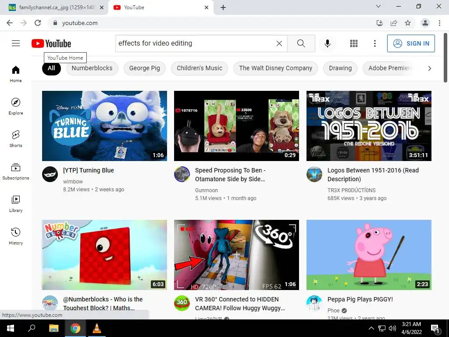This screenshot has height=337, width=449.
Task: Click the Numberblocks channel avatar
Action: pos(50,303)
